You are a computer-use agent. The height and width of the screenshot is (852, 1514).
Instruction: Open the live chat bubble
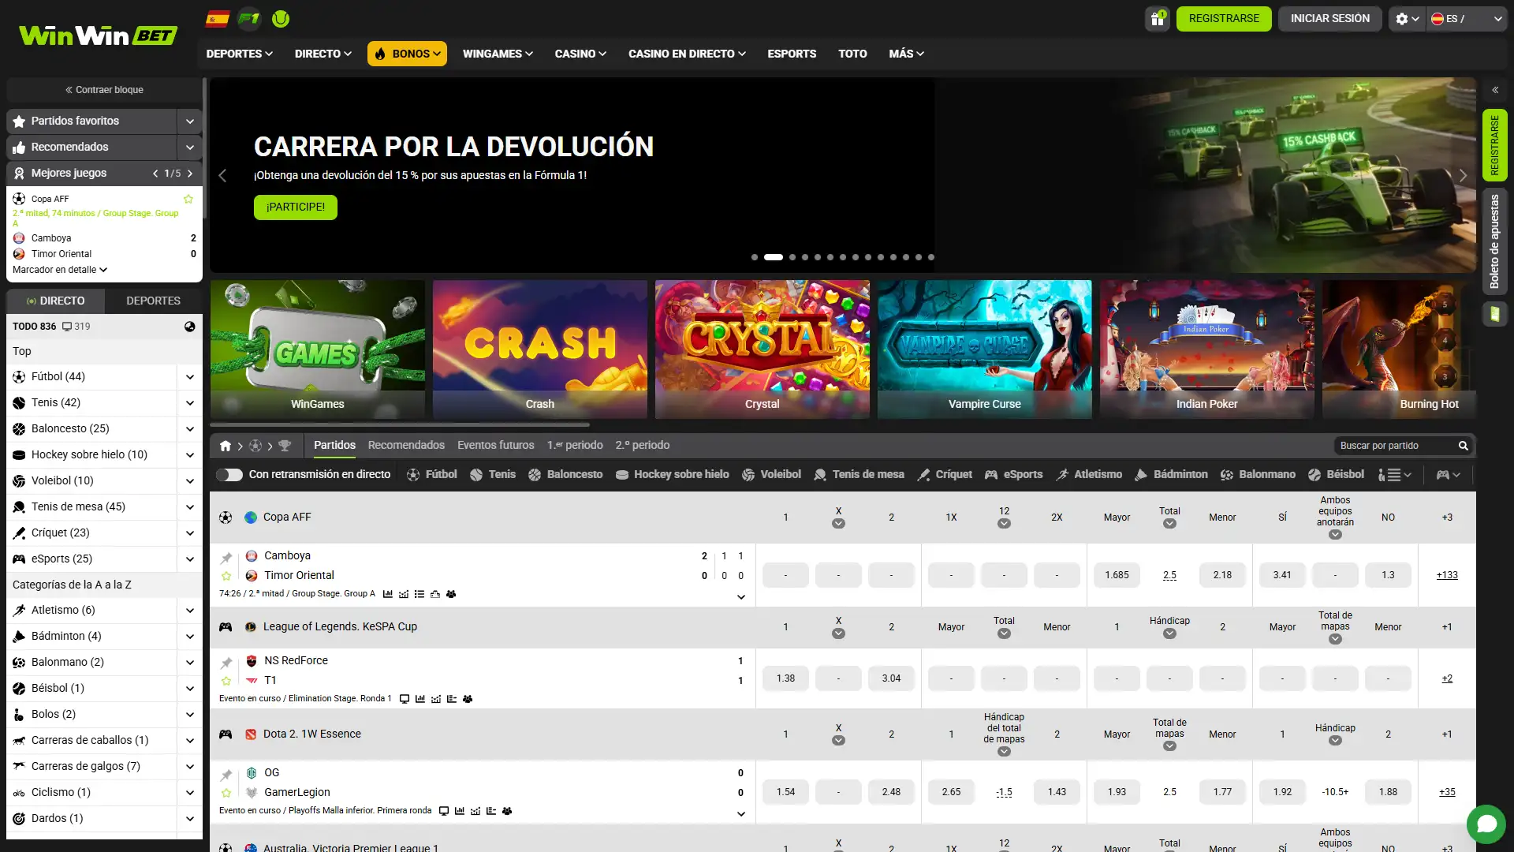coord(1486,824)
